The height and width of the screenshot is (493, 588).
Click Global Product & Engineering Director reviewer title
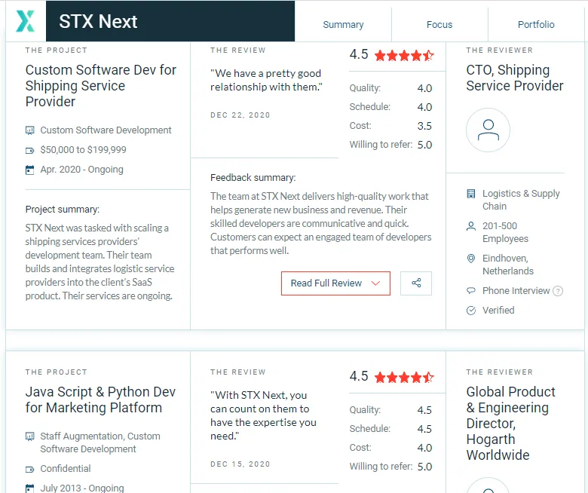tap(510, 423)
